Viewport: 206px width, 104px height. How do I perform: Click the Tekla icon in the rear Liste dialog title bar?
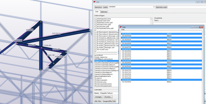[94, 2]
